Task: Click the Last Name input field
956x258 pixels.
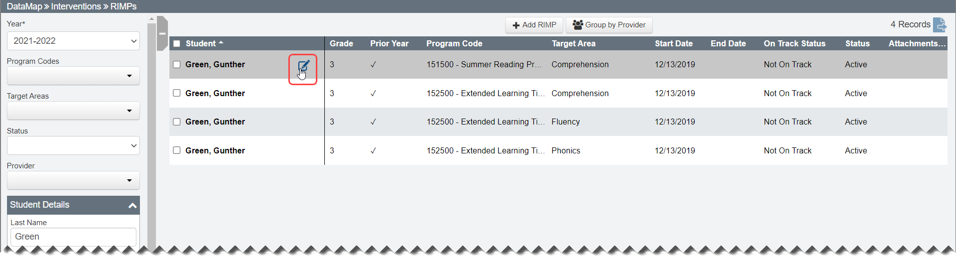Action: coord(73,237)
